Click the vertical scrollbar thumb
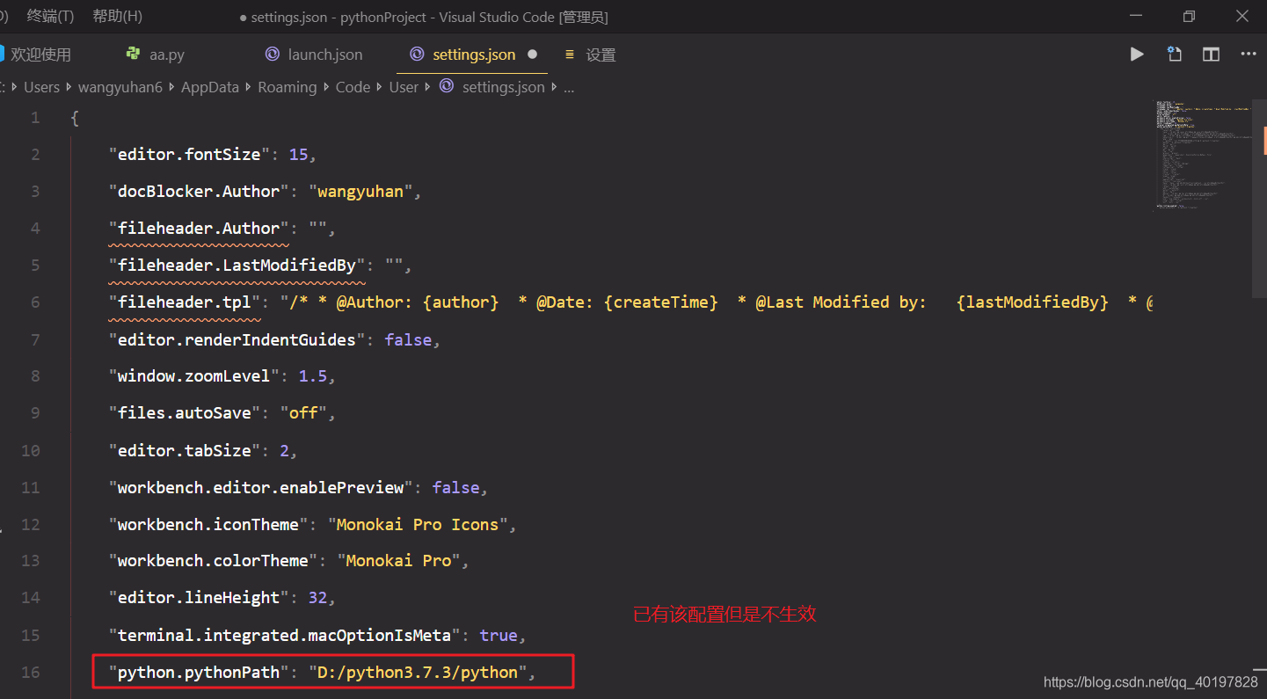1267x699 pixels. (x=1259, y=198)
